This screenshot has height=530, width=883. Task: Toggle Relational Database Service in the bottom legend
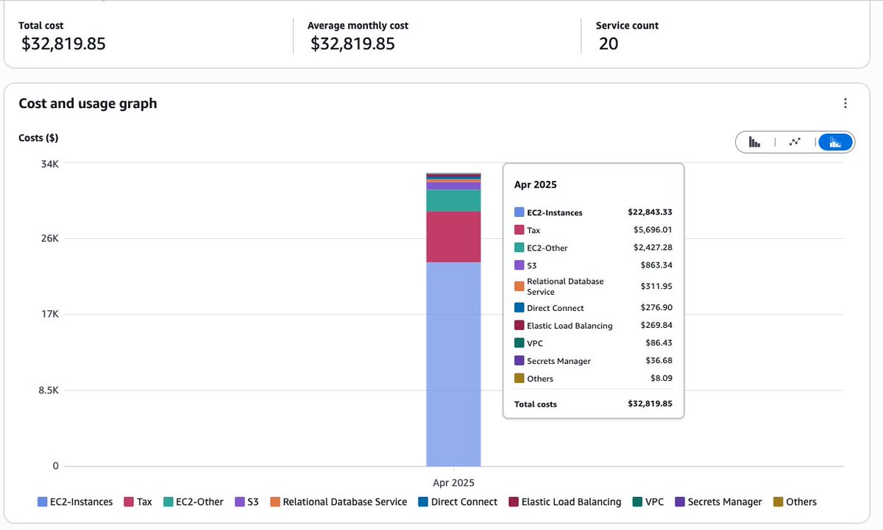pos(338,502)
